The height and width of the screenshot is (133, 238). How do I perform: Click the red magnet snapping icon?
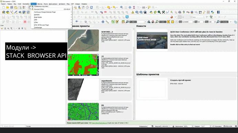tap(172, 17)
